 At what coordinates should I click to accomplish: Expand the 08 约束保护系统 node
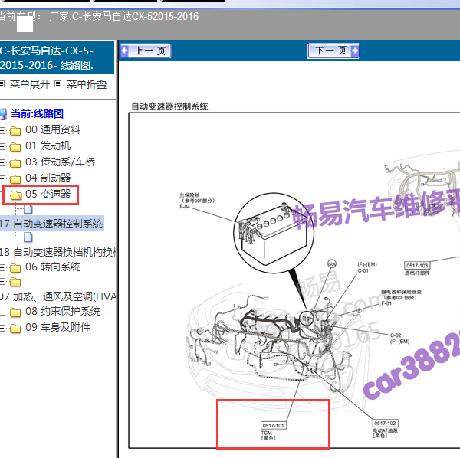tap(2, 312)
